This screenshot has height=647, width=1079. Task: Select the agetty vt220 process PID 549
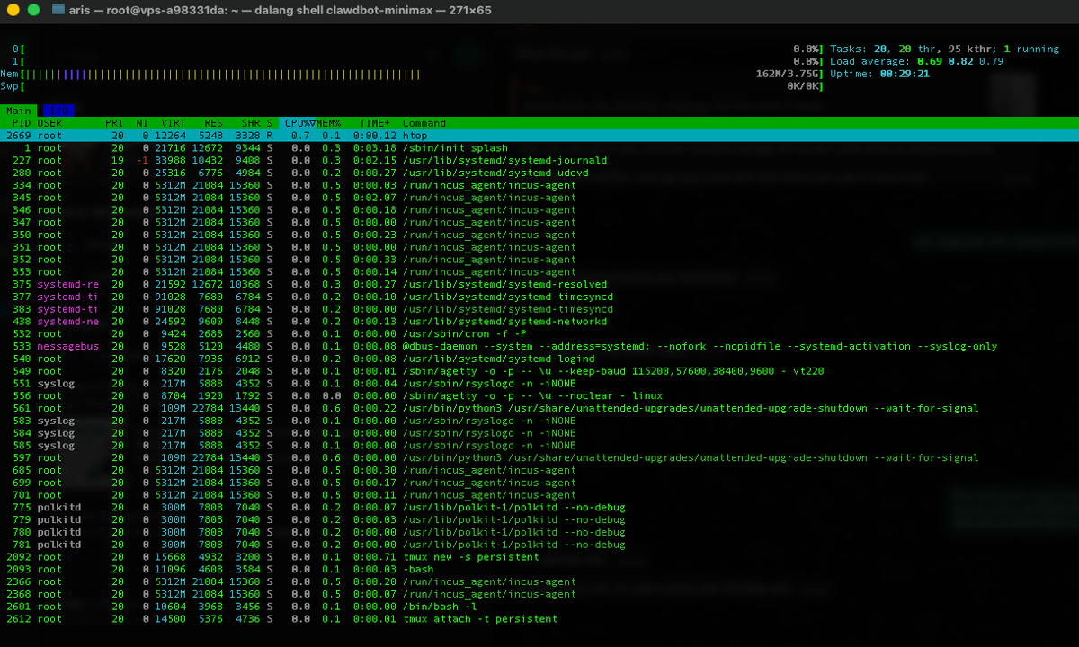539,371
